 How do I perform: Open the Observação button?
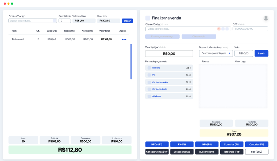(199, 37)
